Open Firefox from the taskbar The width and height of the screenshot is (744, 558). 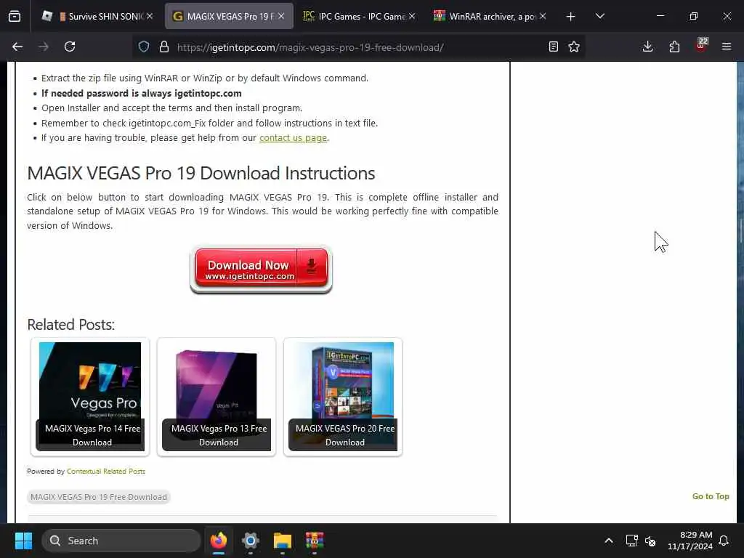click(219, 541)
